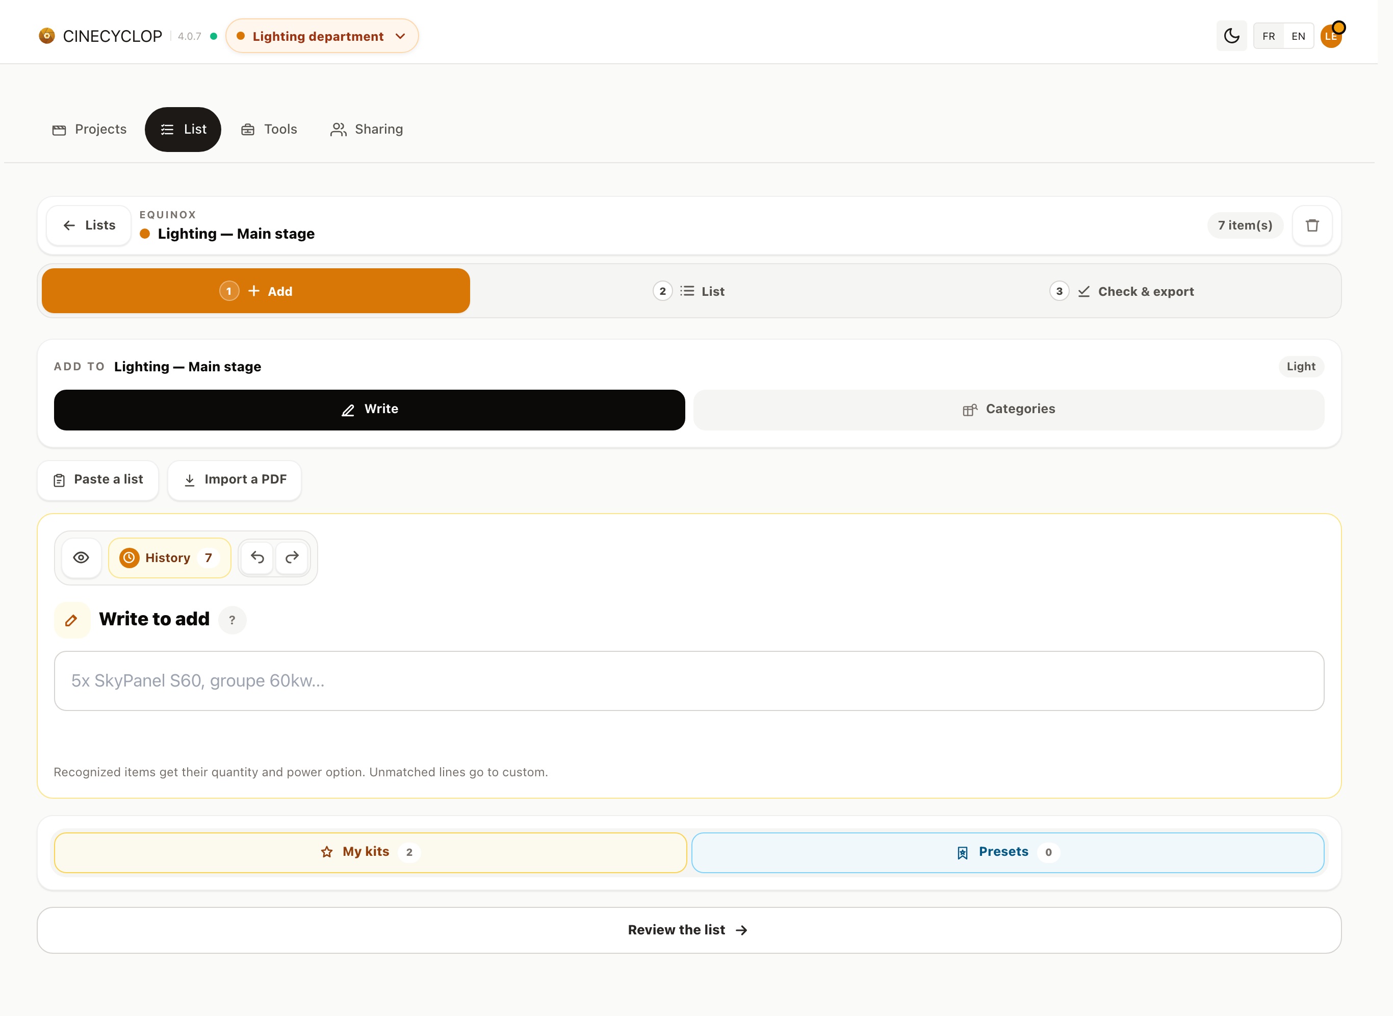Redo the last action
This screenshot has width=1393, height=1016.
pyautogui.click(x=292, y=558)
